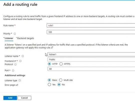Viewport: 135px width, 101px height.
Task: Open the Frontend IP Public dropdown
Action: (x=91, y=60)
